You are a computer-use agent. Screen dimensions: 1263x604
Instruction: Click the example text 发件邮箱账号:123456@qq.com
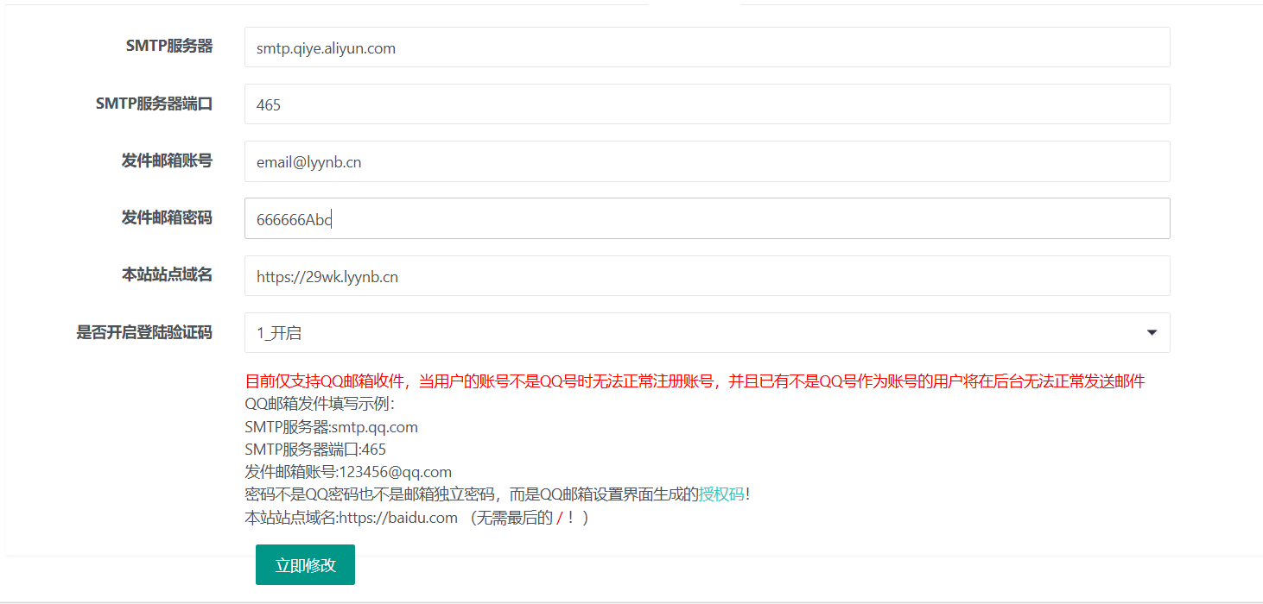(x=348, y=472)
